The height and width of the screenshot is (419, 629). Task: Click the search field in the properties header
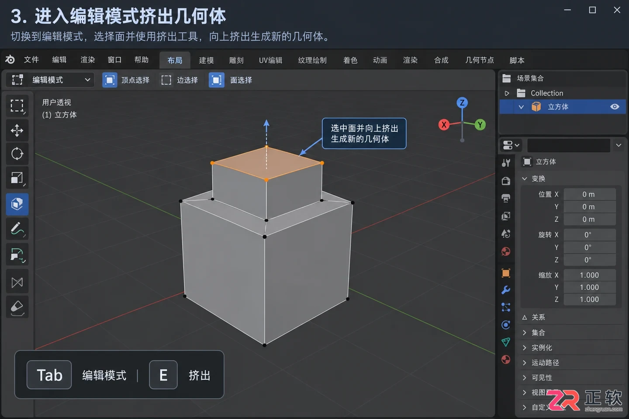pyautogui.click(x=569, y=145)
